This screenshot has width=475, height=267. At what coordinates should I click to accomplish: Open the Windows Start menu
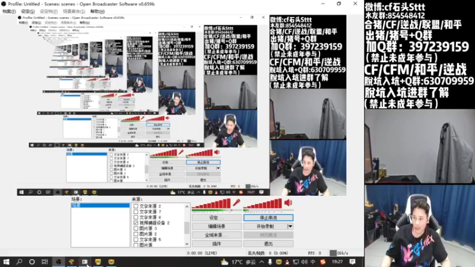point(6,262)
